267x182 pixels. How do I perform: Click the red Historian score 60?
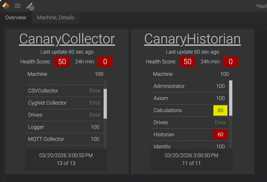(220, 135)
